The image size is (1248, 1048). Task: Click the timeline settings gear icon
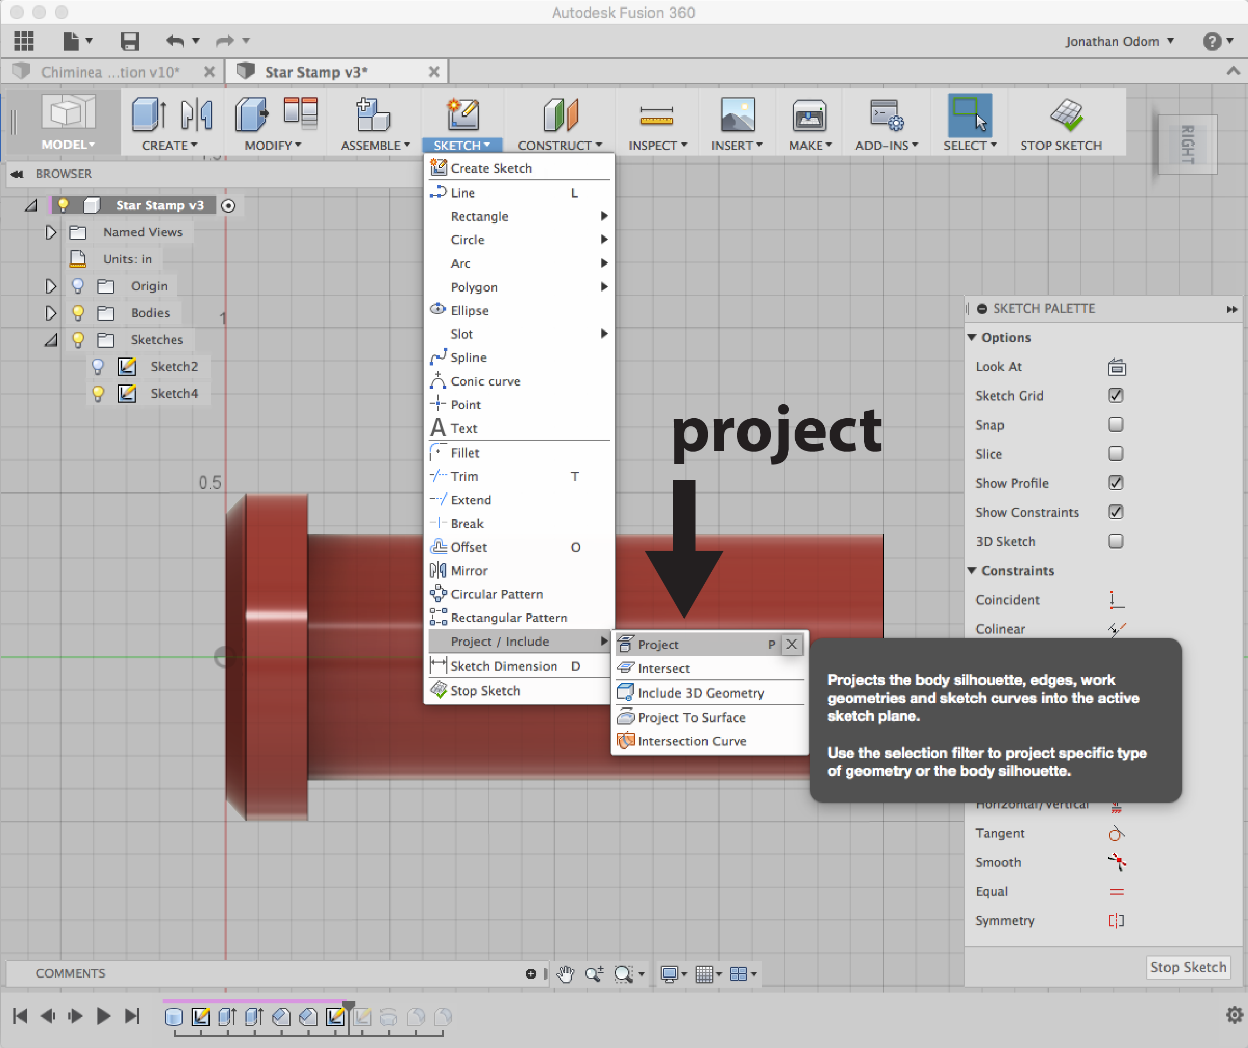click(1235, 1015)
